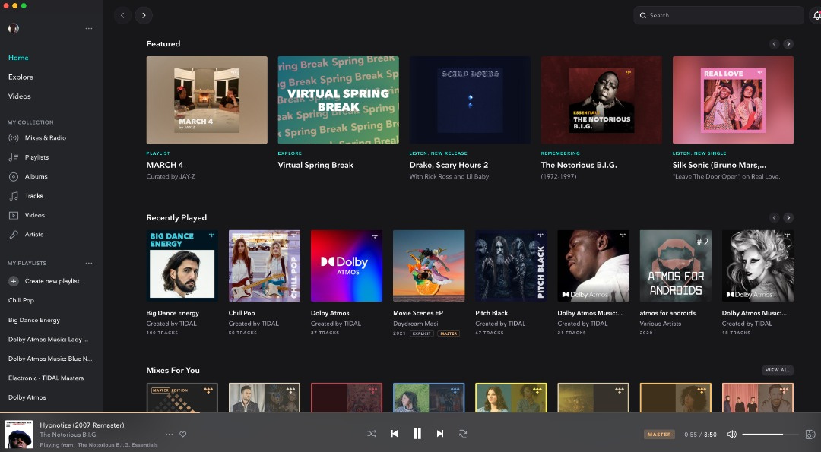Open the Pitch Black playlist cover
This screenshot has height=452, width=821.
point(511,266)
